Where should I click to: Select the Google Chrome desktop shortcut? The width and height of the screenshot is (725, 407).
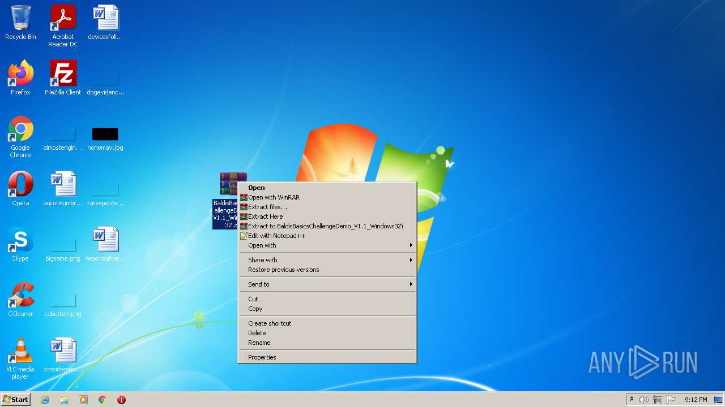pos(20,137)
